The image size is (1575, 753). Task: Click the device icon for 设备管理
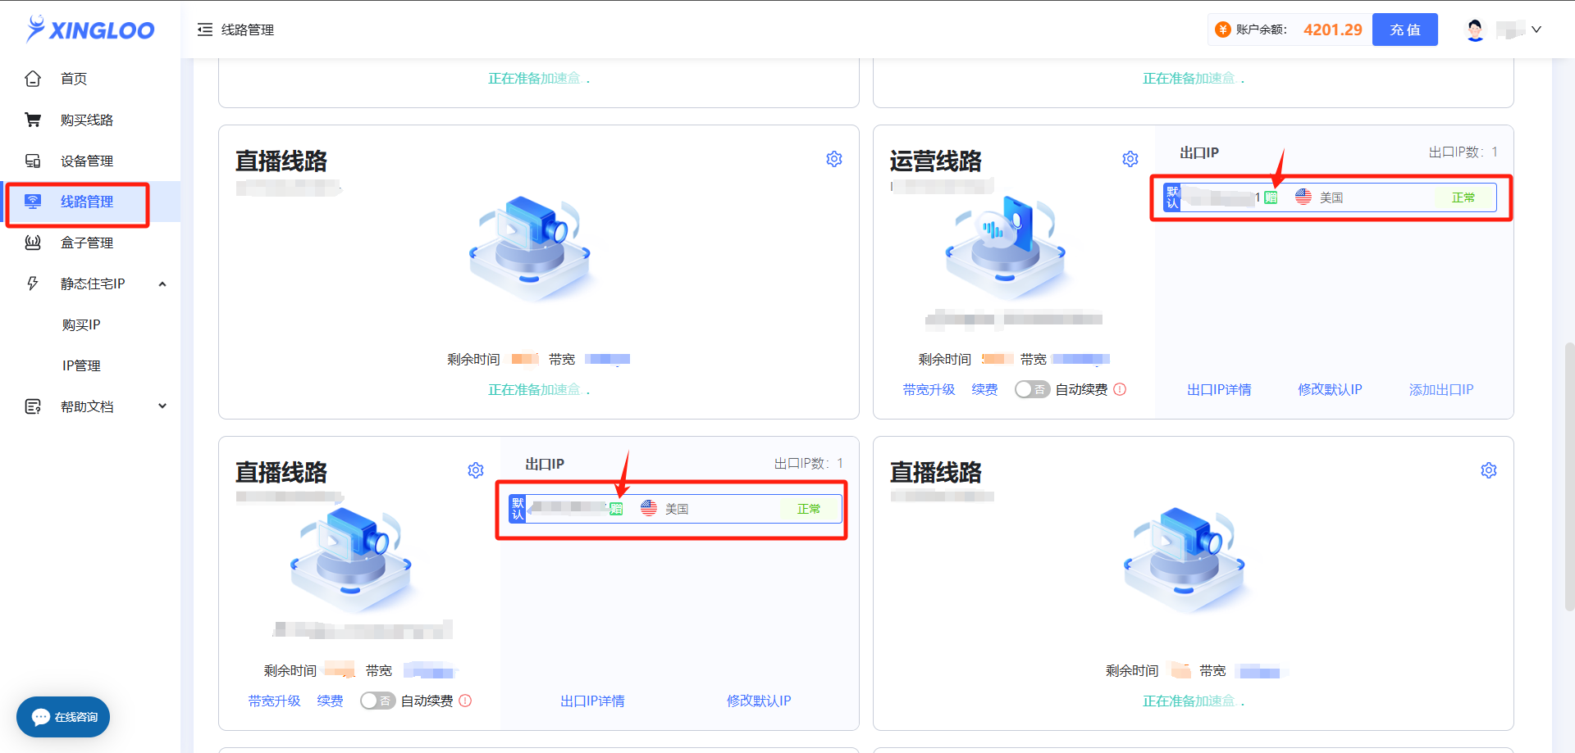33,161
